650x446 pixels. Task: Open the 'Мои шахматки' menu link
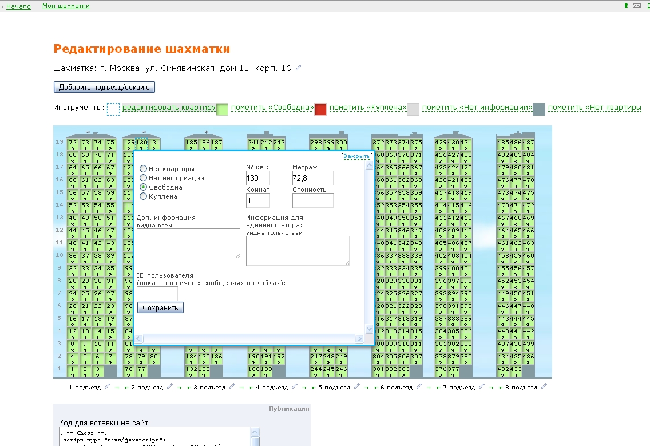(x=66, y=6)
